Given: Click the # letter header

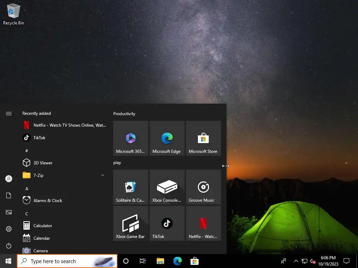Looking at the screenshot, I should (27, 151).
